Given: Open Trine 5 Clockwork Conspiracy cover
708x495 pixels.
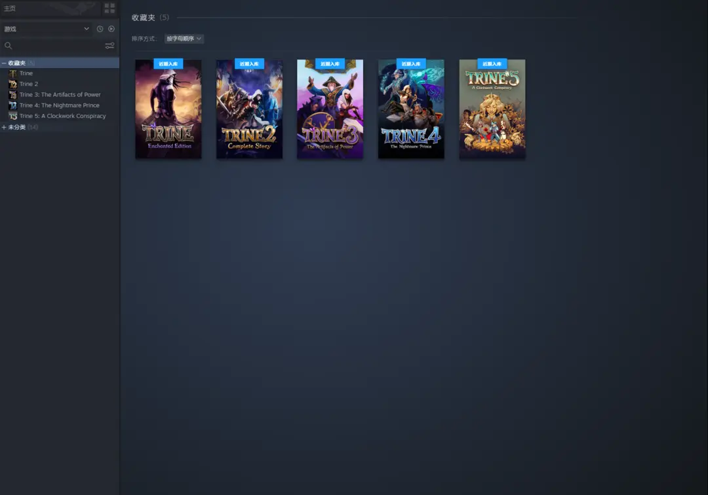Looking at the screenshot, I should pyautogui.click(x=492, y=109).
